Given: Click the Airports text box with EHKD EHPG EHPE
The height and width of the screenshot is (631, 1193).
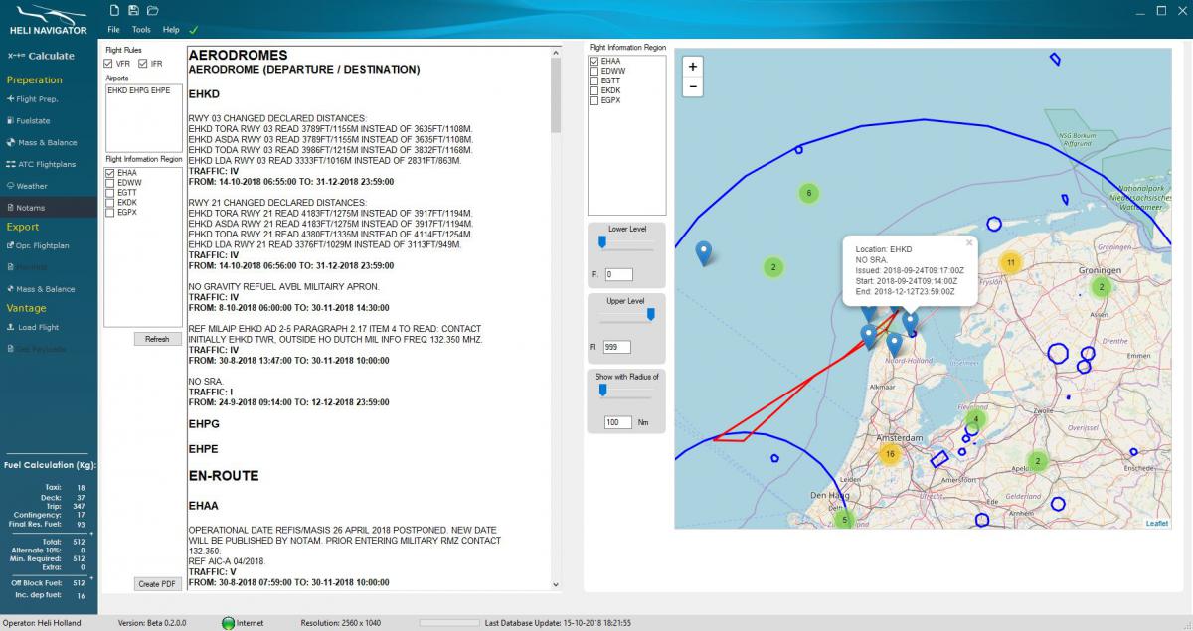Looking at the screenshot, I should (143, 117).
